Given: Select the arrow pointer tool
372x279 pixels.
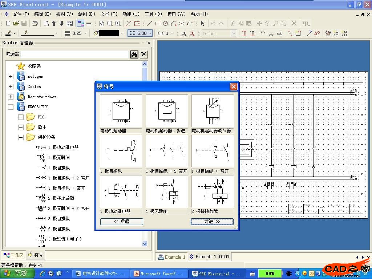Looking at the screenshot, I should 202,24.
